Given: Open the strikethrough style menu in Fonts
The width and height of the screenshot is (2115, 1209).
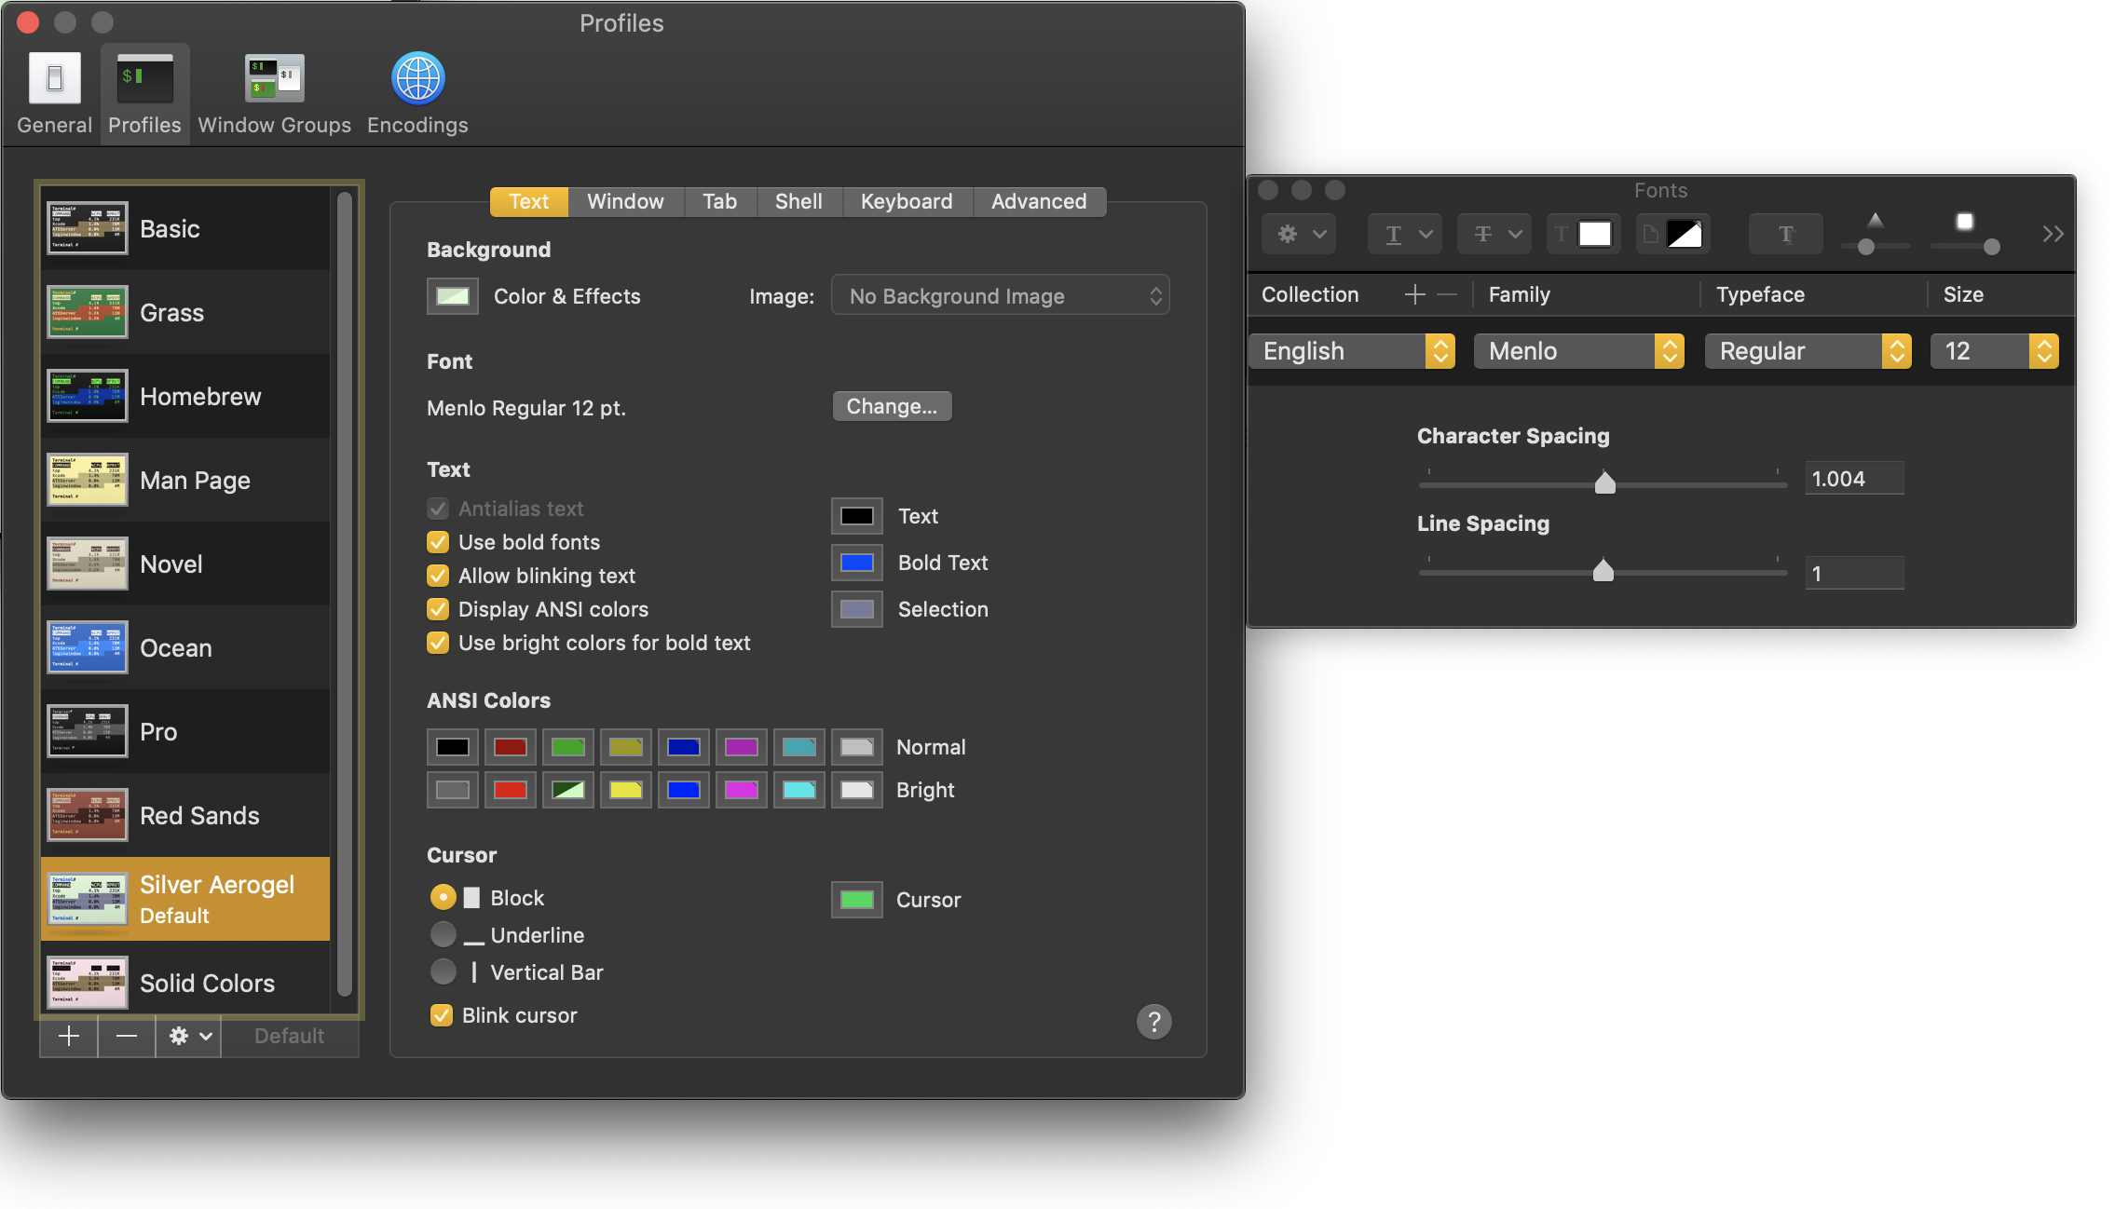Looking at the screenshot, I should click(x=1494, y=234).
